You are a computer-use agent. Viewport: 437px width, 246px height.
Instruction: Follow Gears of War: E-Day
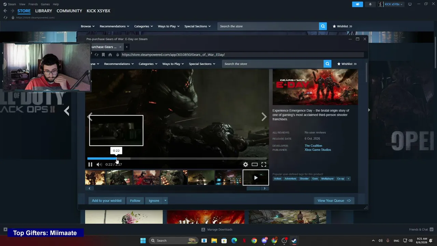pos(135,201)
